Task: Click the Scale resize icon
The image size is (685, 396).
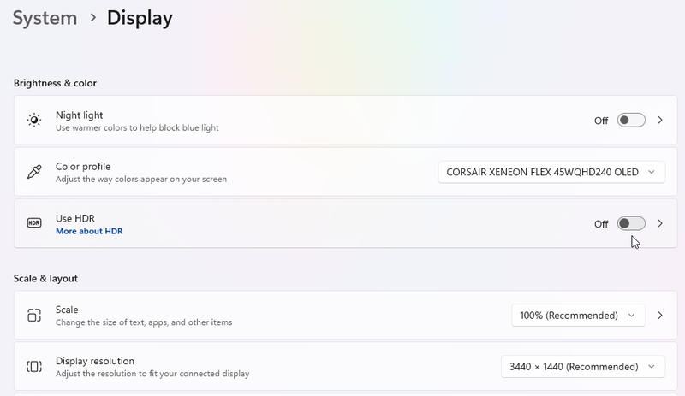Action: point(34,316)
